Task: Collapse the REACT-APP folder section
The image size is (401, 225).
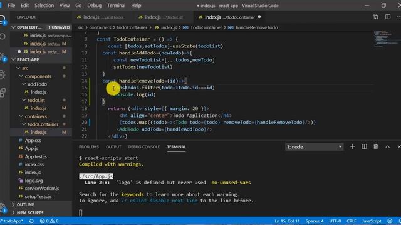Action: click(41, 59)
